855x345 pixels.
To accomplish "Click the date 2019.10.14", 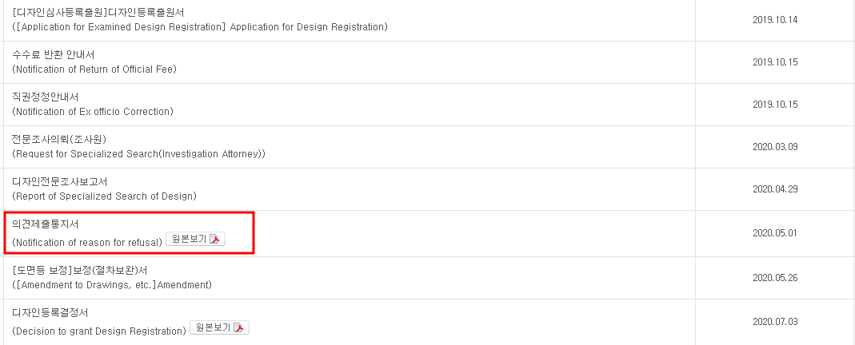I will 775,20.
